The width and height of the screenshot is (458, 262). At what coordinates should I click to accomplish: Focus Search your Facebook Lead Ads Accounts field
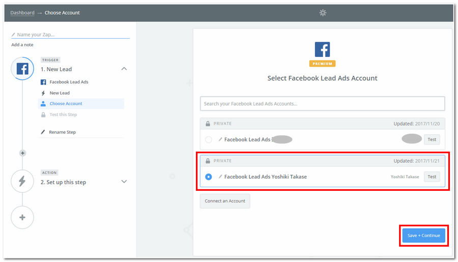pyautogui.click(x=323, y=104)
